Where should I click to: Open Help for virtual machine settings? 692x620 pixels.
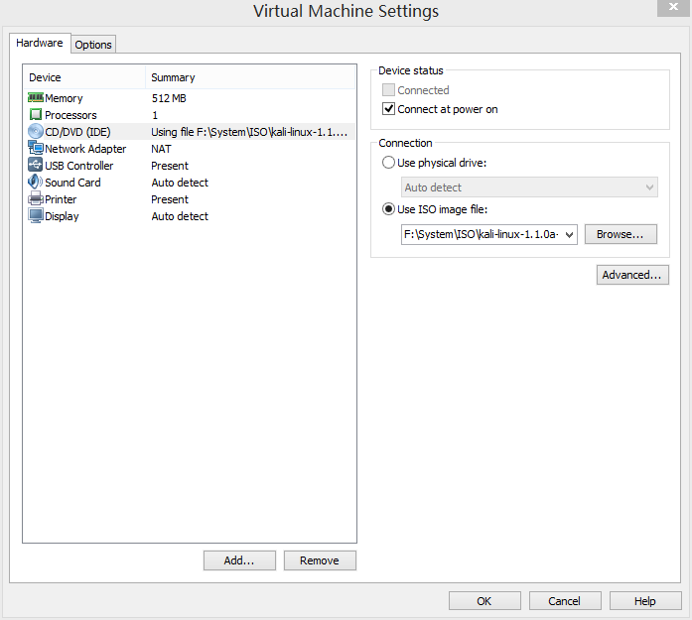pos(645,601)
